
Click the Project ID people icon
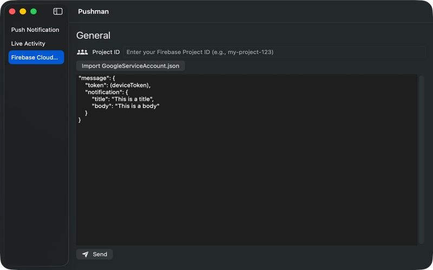[x=82, y=52]
